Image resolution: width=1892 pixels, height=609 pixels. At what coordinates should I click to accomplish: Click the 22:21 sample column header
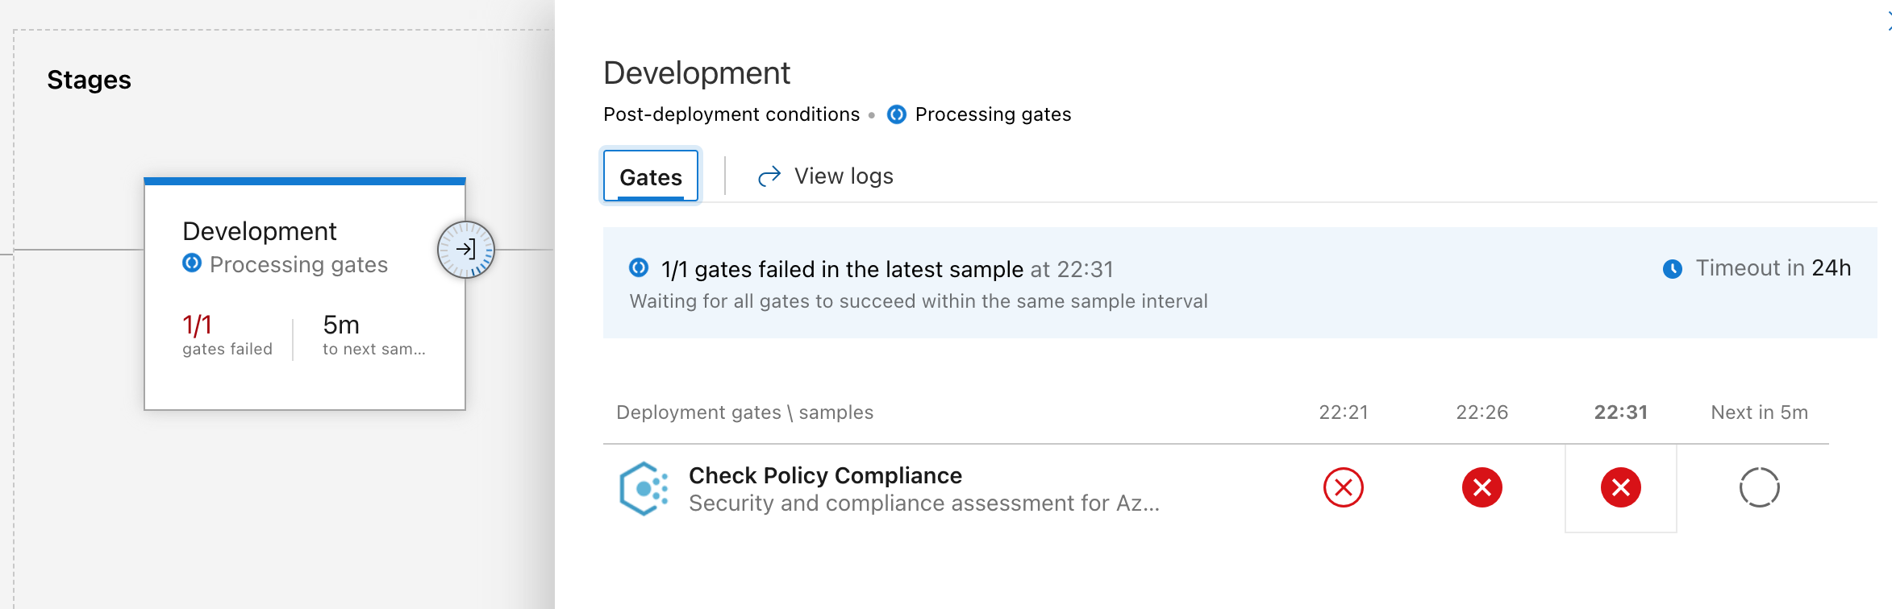point(1343,412)
